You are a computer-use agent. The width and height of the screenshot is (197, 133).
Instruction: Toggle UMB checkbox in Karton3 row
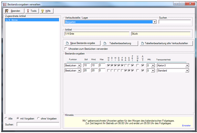tap(138, 65)
